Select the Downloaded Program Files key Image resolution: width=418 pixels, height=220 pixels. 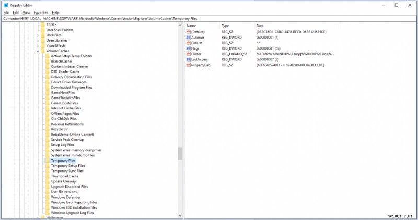coord(72,87)
